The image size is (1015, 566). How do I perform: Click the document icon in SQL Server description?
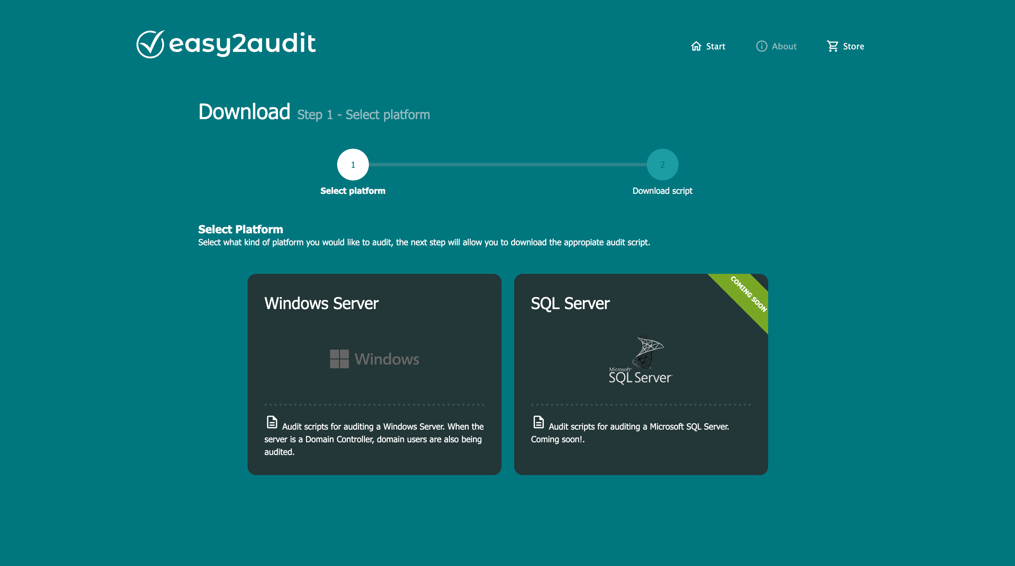538,422
